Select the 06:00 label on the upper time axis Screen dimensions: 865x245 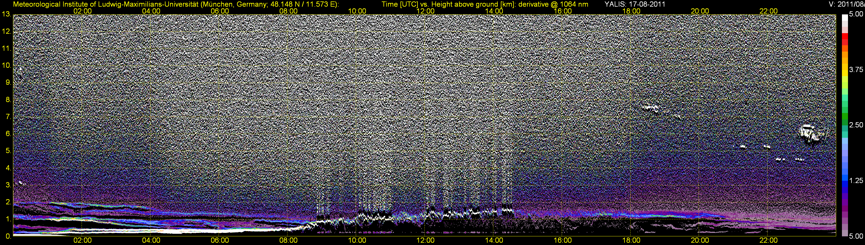click(x=220, y=11)
